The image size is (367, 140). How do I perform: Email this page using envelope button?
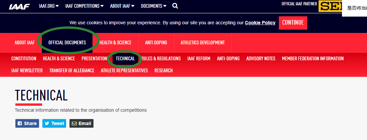pyautogui.click(x=81, y=123)
